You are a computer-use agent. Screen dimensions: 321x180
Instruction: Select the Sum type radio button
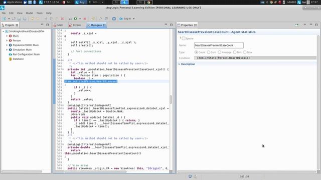coord(209,52)
